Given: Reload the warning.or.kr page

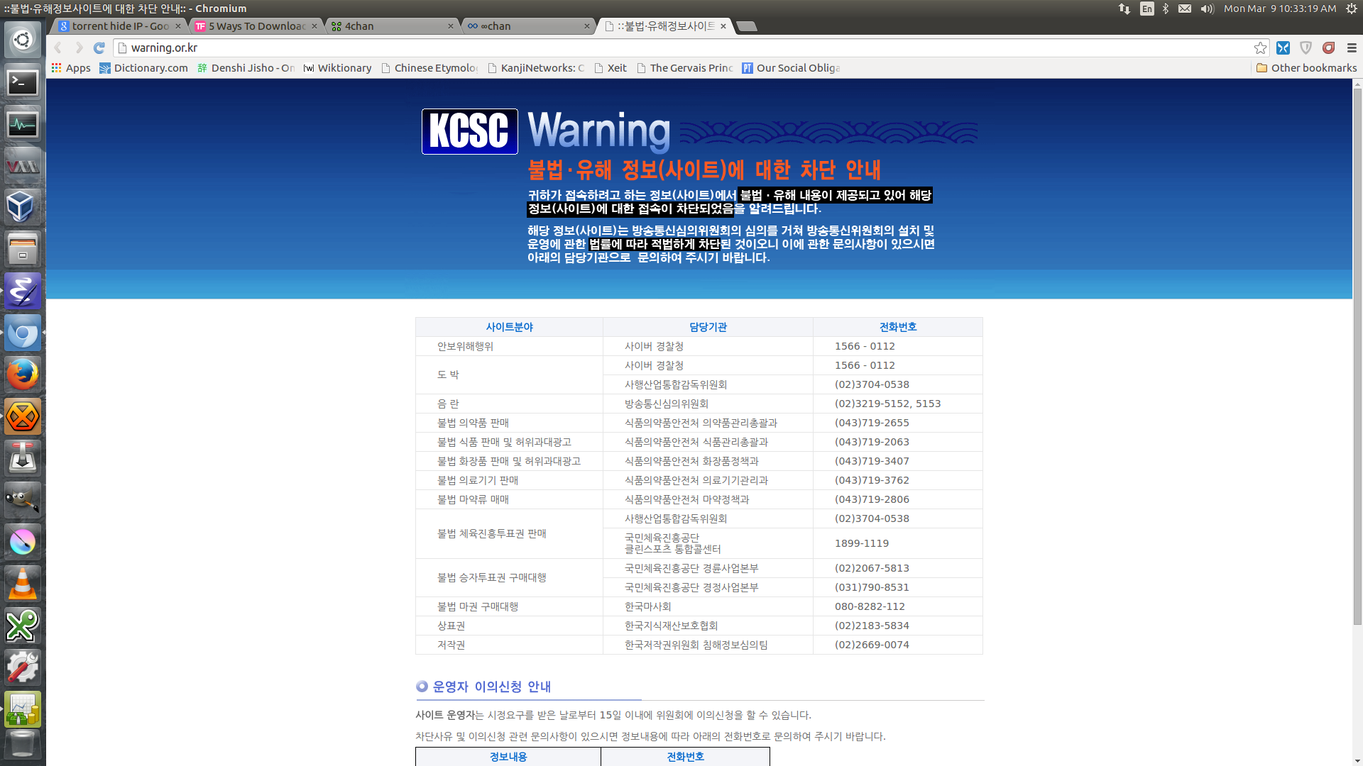Looking at the screenshot, I should 99,48.
